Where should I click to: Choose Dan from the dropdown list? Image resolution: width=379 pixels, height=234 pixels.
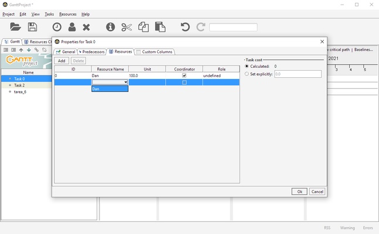[110, 89]
